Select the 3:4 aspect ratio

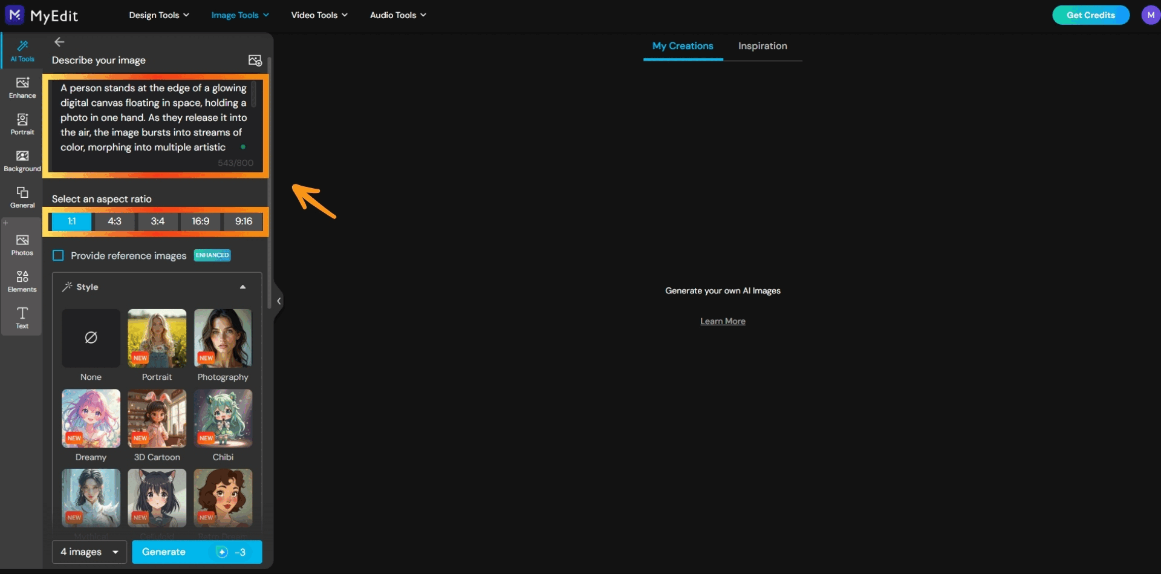(x=158, y=221)
